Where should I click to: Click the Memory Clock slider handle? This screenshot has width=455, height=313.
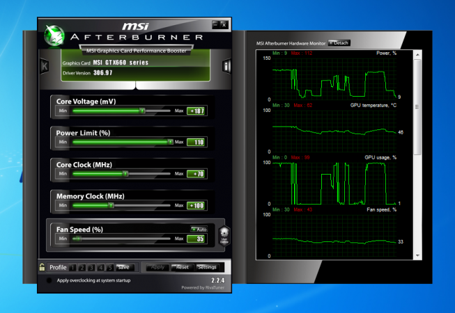[111, 205]
